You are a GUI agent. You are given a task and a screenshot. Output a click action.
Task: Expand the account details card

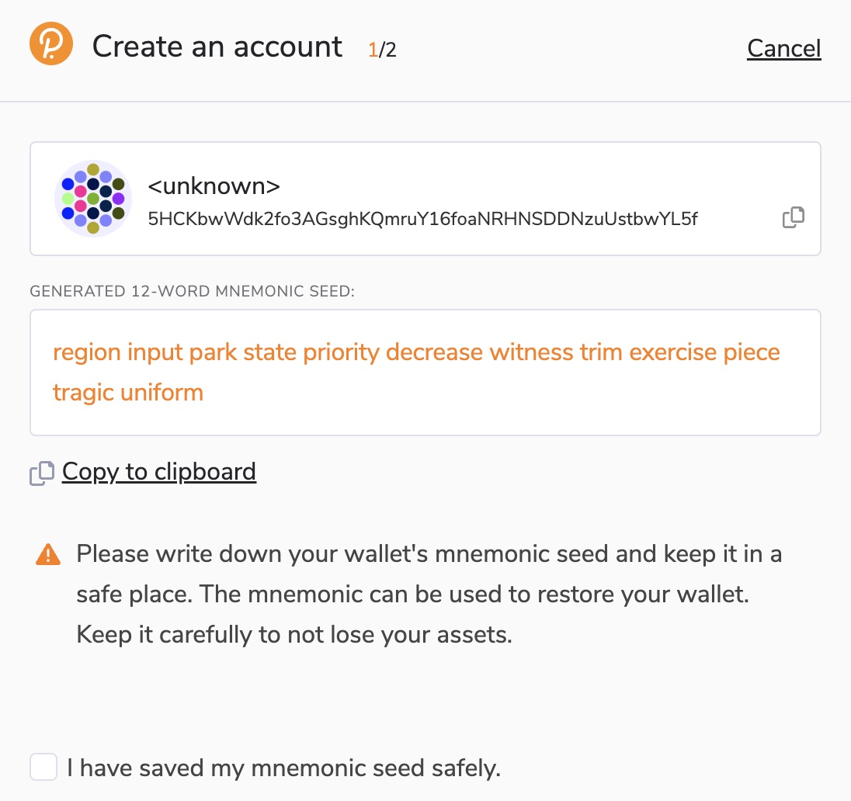pos(425,199)
